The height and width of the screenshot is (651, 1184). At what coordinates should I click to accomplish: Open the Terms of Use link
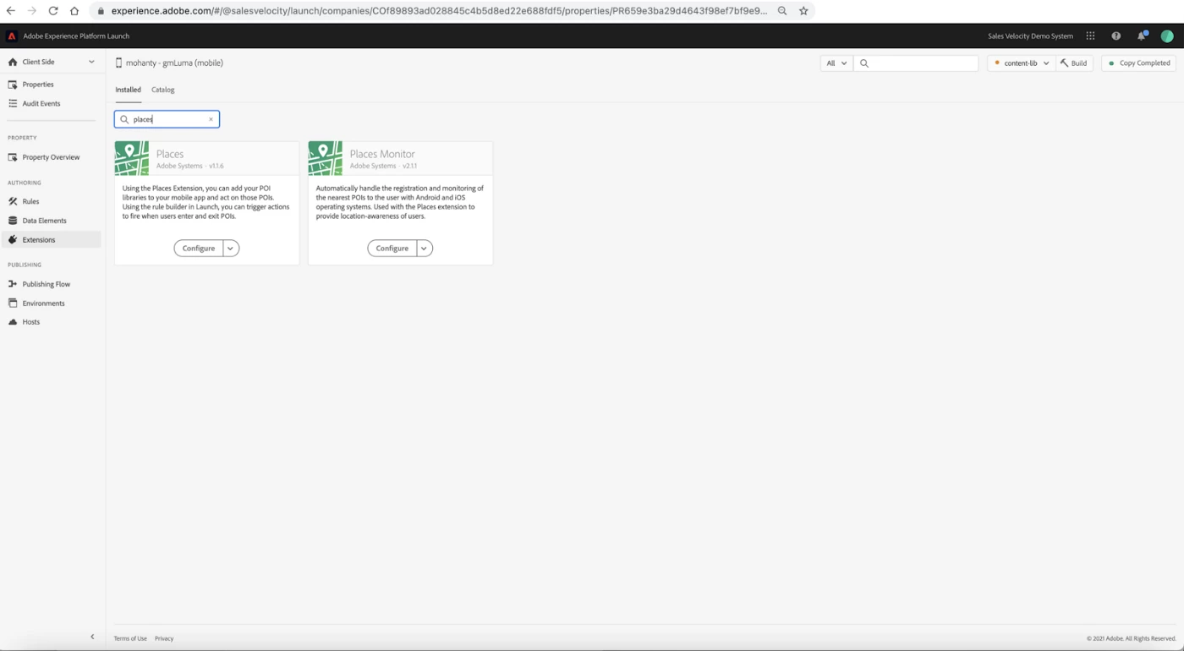[130, 638]
